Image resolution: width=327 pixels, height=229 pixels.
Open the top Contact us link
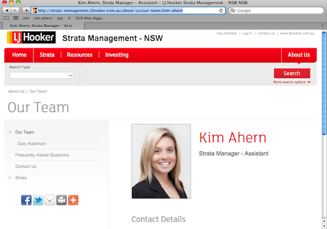pyautogui.click(x=266, y=33)
